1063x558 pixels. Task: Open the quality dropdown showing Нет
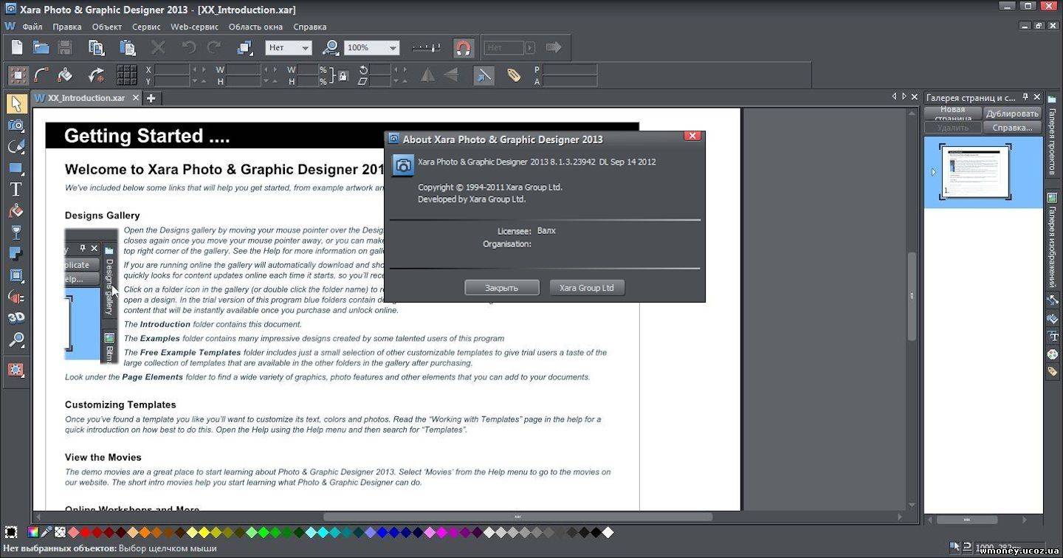pos(289,48)
